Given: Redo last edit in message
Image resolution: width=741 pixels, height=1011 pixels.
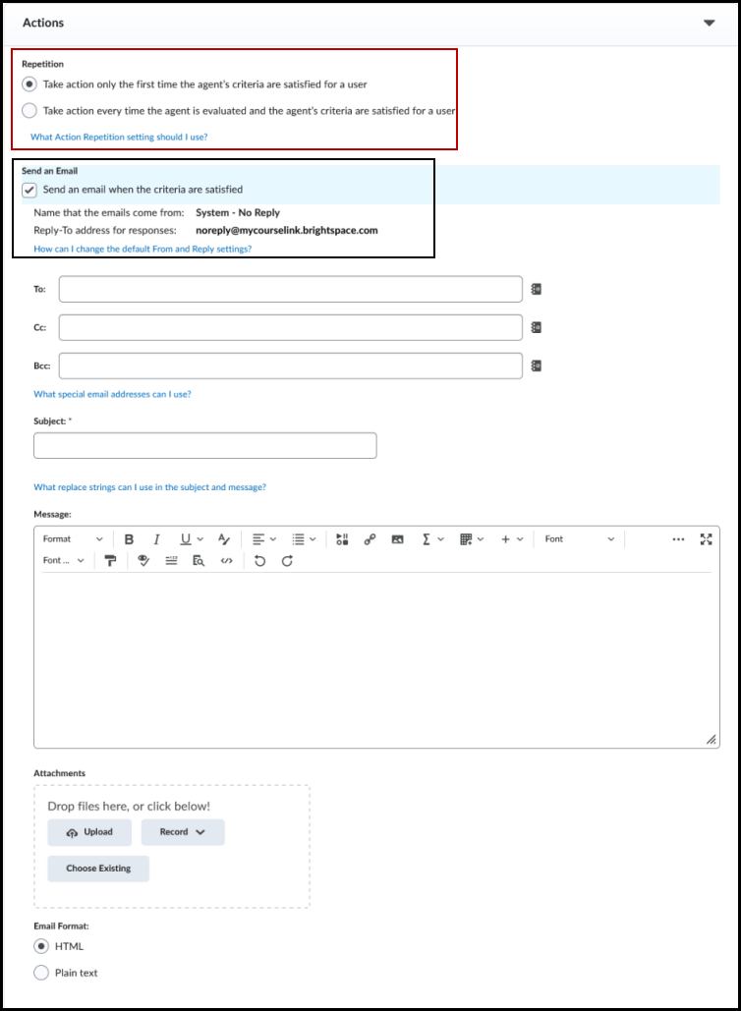Looking at the screenshot, I should click(x=287, y=561).
